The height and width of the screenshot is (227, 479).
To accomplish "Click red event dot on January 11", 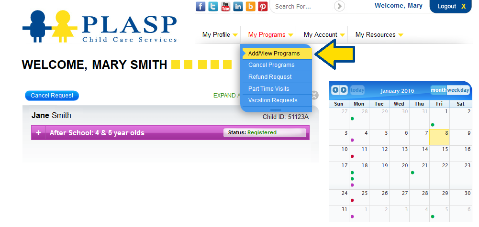I will click(x=352, y=157).
